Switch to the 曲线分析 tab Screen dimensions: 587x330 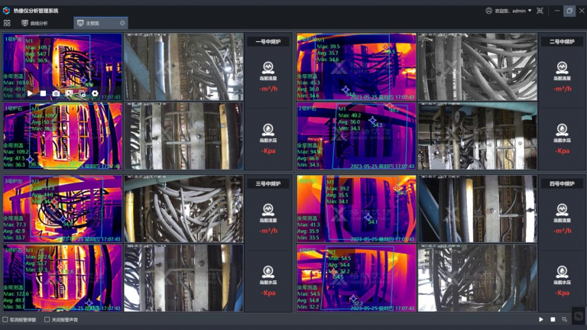[x=34, y=23]
